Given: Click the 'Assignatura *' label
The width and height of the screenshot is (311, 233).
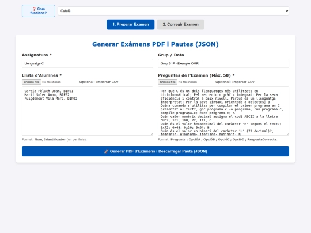Looking at the screenshot, I should tap(37, 55).
